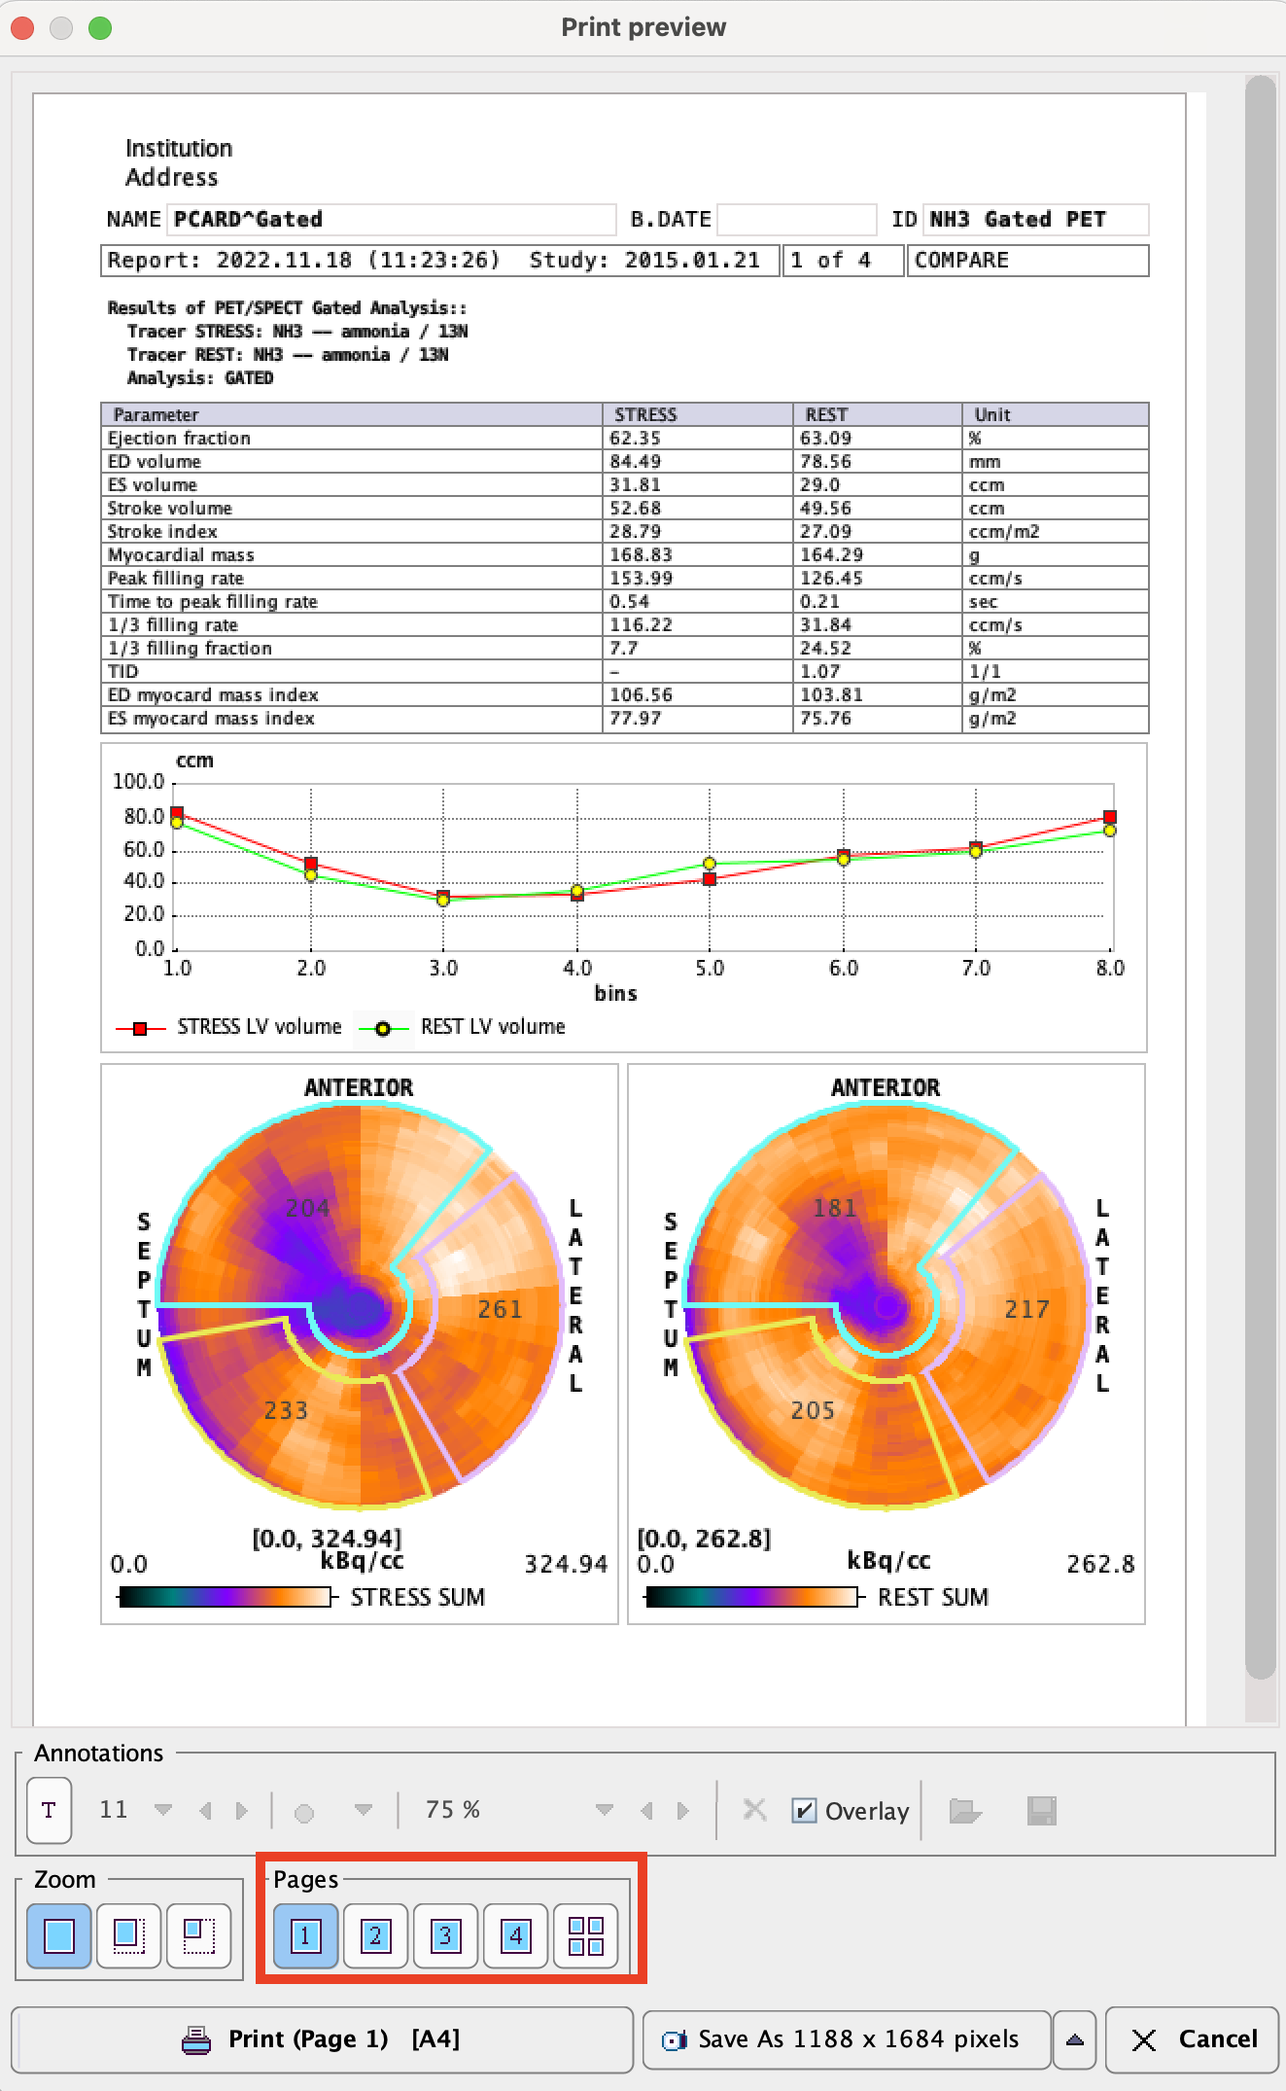Screen dimensions: 1286x2091
Task: Save annotations with the floppy disk icon
Action: (x=1041, y=1810)
